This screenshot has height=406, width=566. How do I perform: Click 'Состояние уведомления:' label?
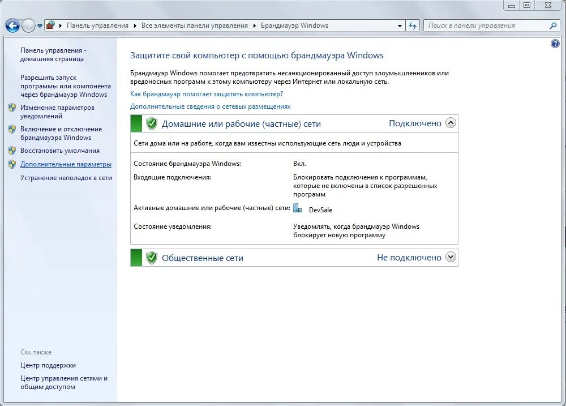(173, 226)
